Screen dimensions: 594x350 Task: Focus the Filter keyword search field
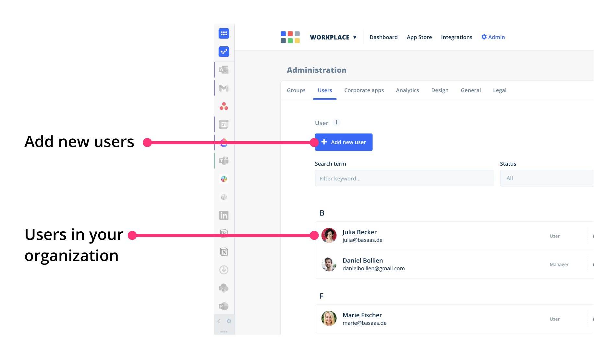pos(404,178)
